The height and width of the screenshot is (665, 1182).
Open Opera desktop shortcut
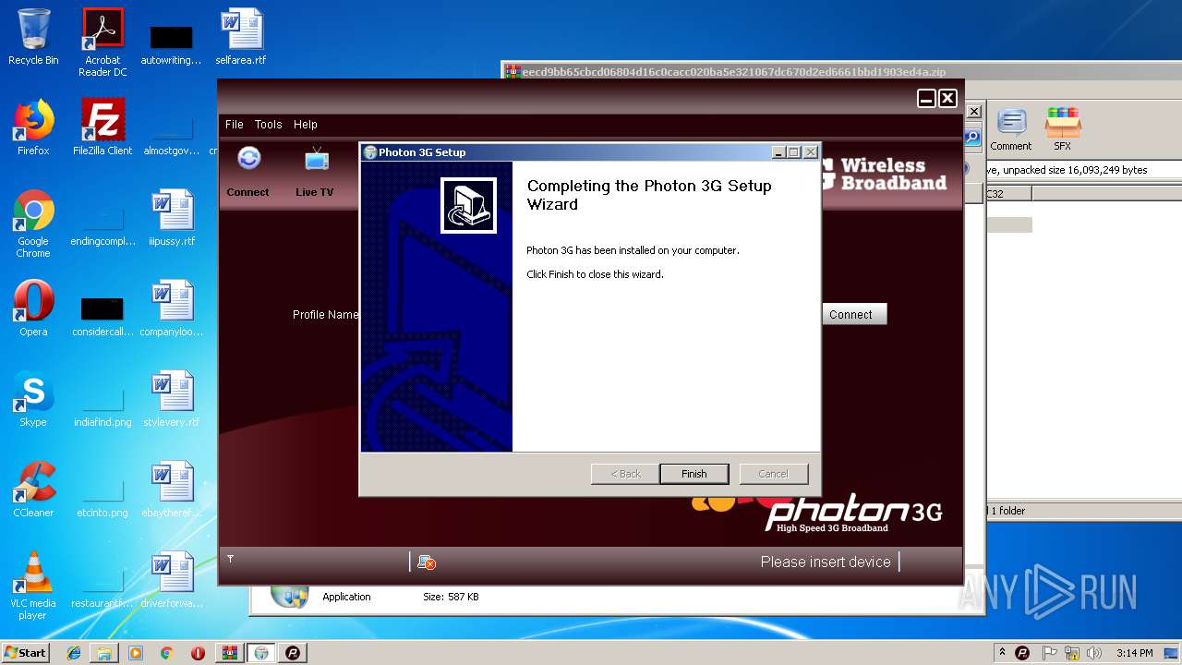point(33,308)
